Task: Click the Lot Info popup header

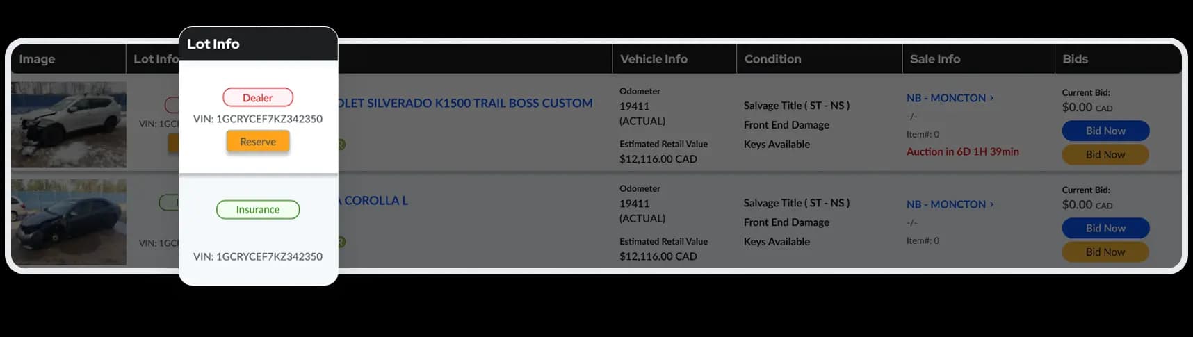Action: click(x=258, y=44)
